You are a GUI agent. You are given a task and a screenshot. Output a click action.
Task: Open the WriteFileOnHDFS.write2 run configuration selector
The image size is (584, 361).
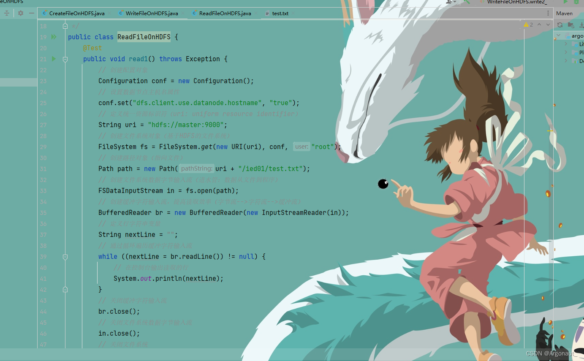tap(517, 2)
